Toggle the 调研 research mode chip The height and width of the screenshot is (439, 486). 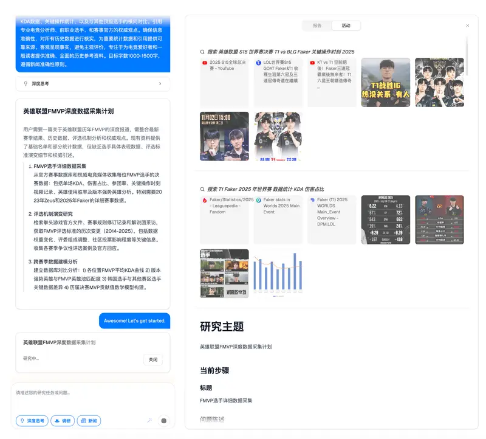63,421
